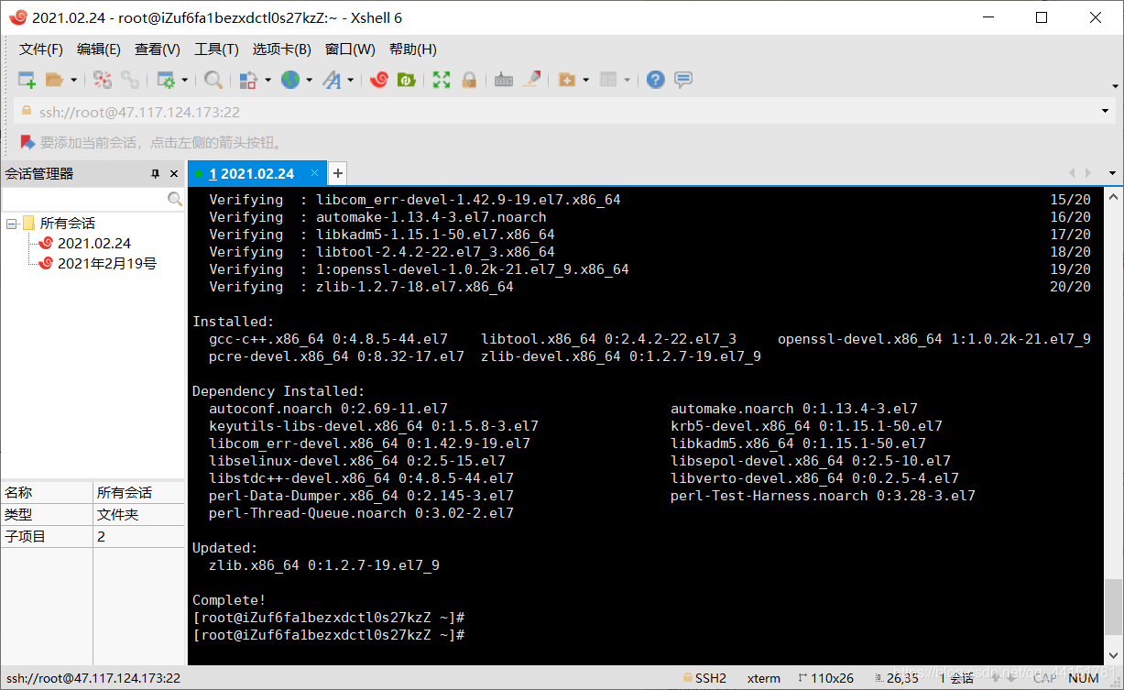This screenshot has width=1124, height=690.
Task: Expand the globe encoding dropdown arrow
Action: (x=310, y=81)
